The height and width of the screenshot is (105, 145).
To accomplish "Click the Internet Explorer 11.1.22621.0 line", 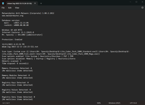I will click(x=18, y=32).
